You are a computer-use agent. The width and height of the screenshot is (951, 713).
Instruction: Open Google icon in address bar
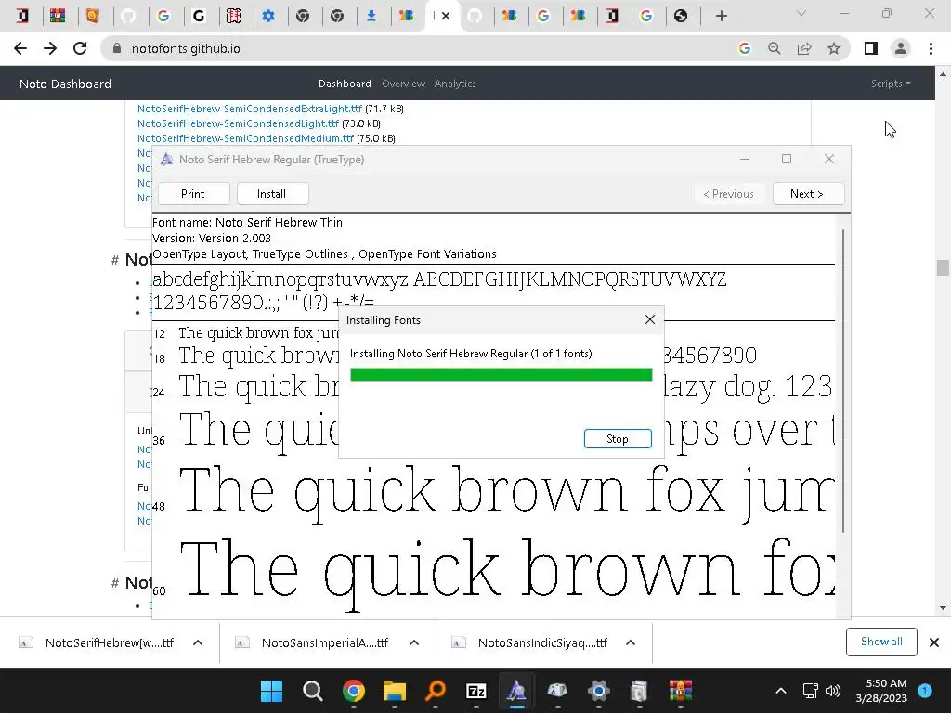[x=745, y=48]
